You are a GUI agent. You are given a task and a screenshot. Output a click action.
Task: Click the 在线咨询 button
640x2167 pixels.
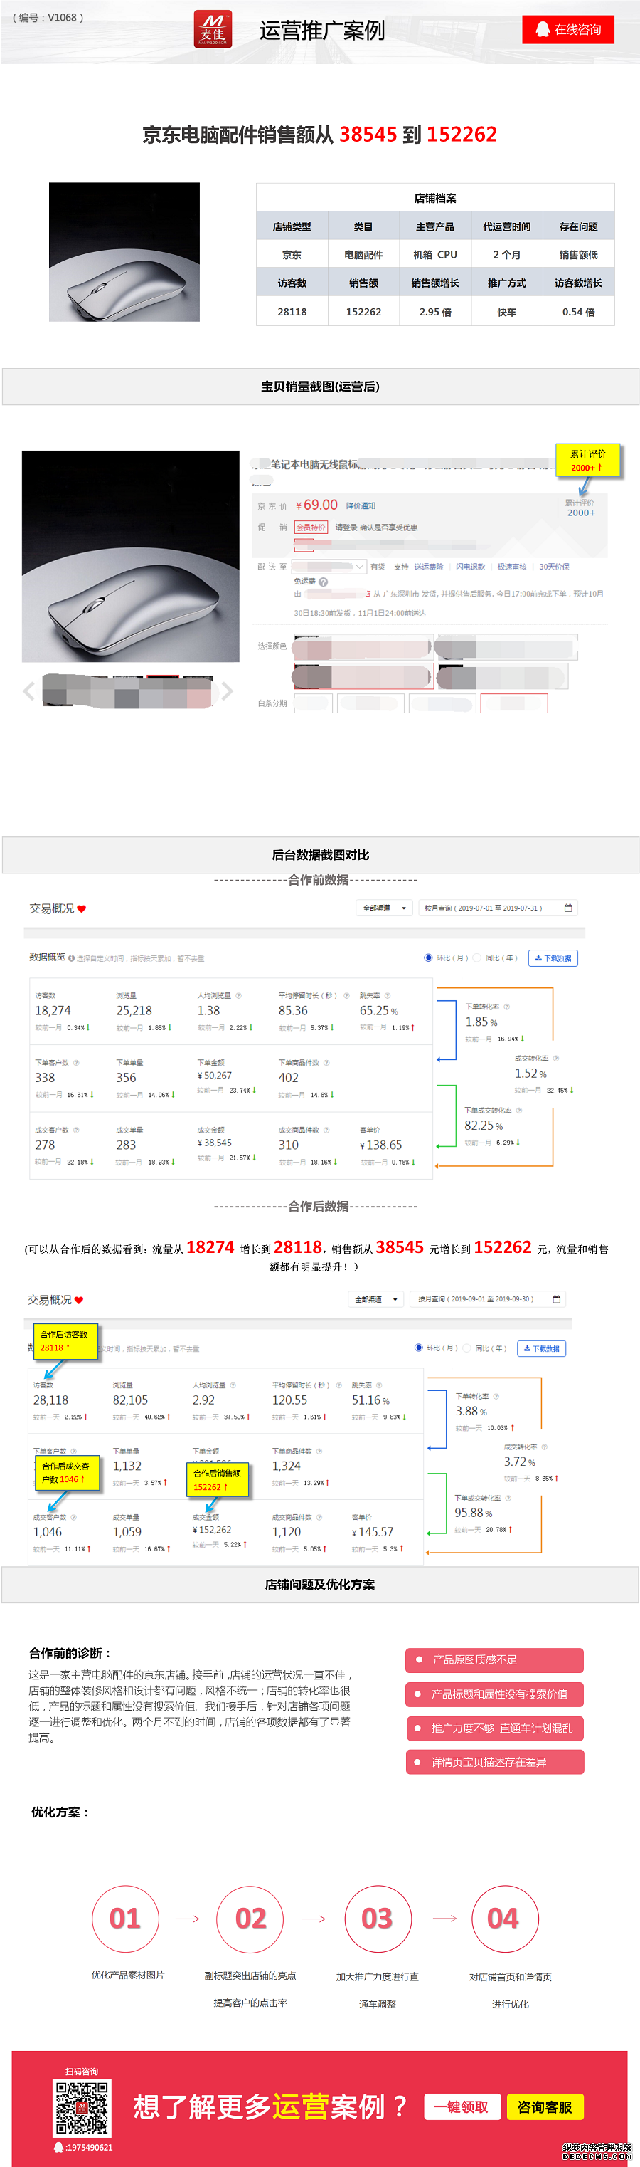pyautogui.click(x=569, y=29)
